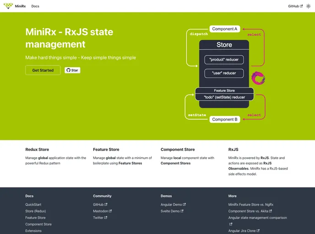Open Component Store footer link
Viewport: 315px width, 234px height.
(38, 224)
